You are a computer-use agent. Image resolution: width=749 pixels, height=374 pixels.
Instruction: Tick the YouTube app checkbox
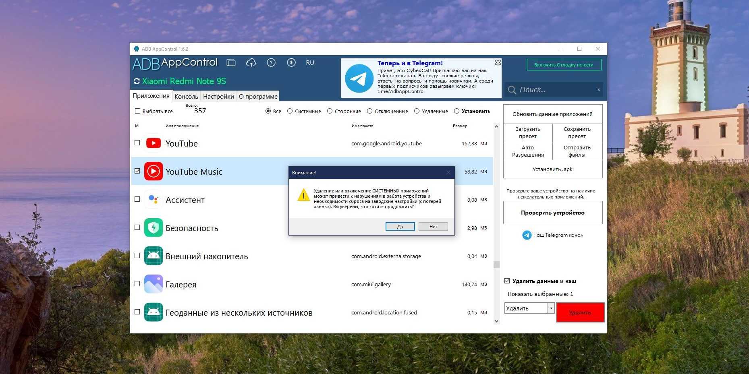click(x=137, y=143)
